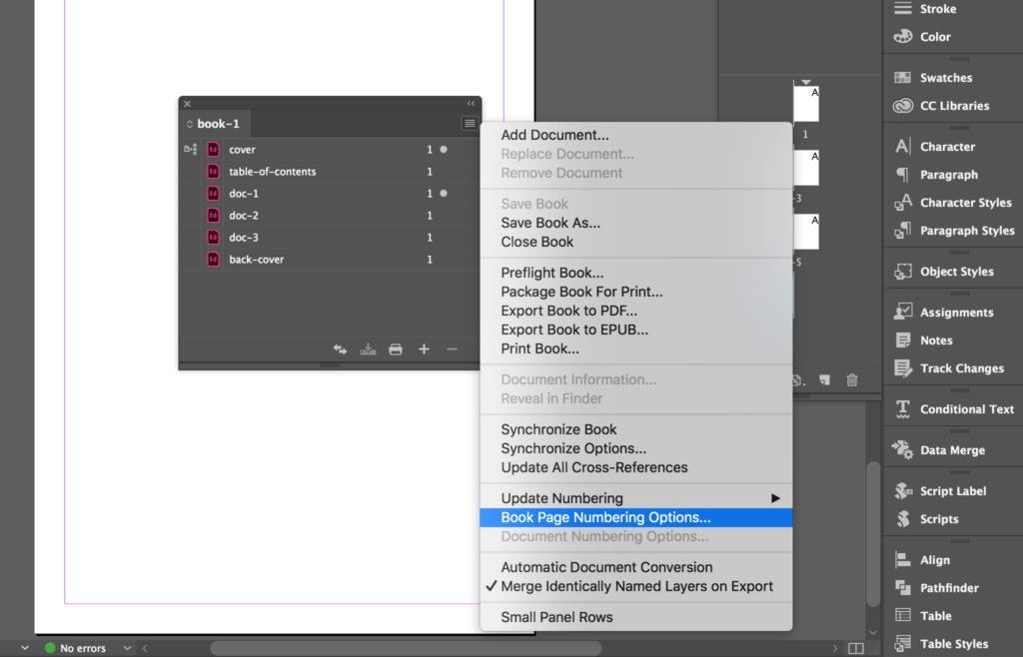The width and height of the screenshot is (1023, 657).
Task: Open the Paragraph Styles panel
Action: (961, 231)
